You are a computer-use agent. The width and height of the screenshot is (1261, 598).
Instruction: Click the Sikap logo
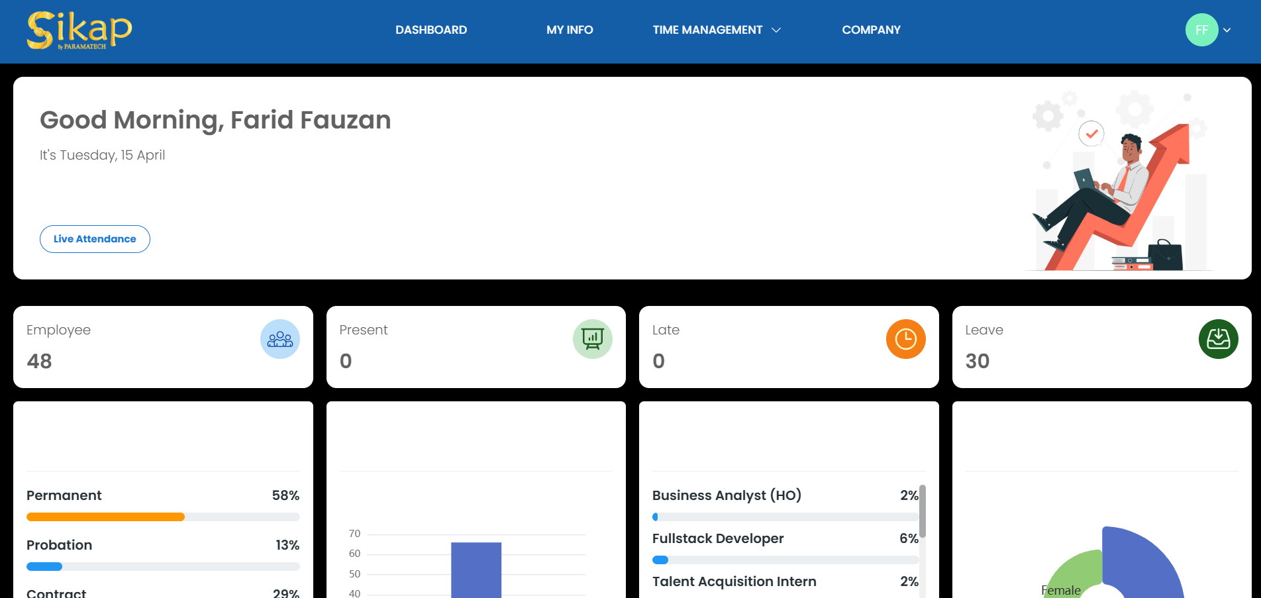coord(79,30)
